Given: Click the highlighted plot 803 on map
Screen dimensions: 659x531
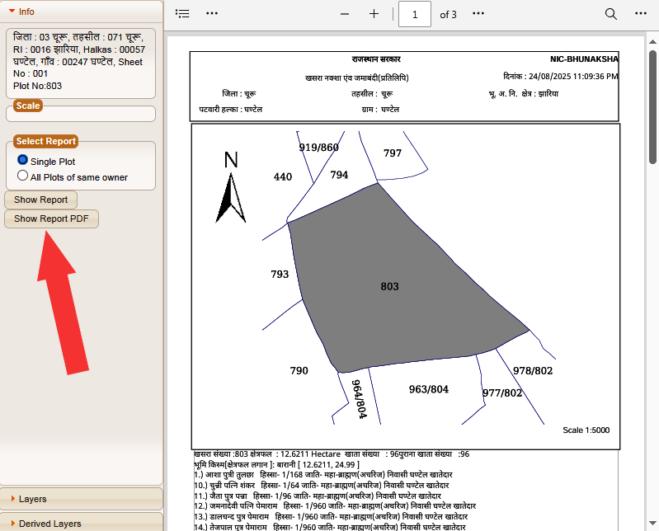Looking at the screenshot, I should tap(389, 286).
